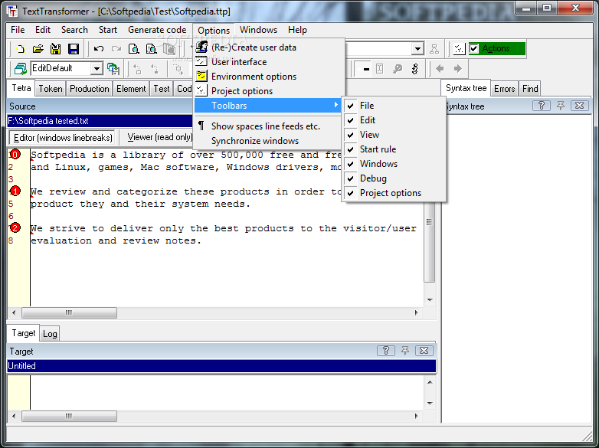Image resolution: width=599 pixels, height=448 pixels.
Task: Click the blue Save floppy icon
Action: coord(74,48)
